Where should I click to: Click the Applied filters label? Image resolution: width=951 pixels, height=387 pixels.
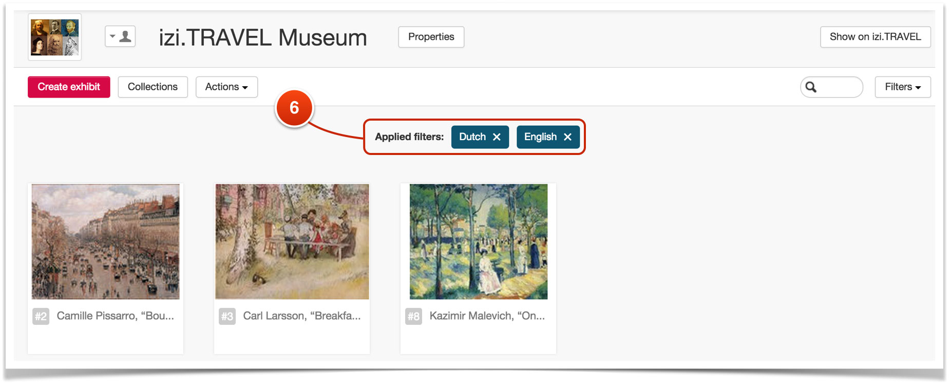409,137
